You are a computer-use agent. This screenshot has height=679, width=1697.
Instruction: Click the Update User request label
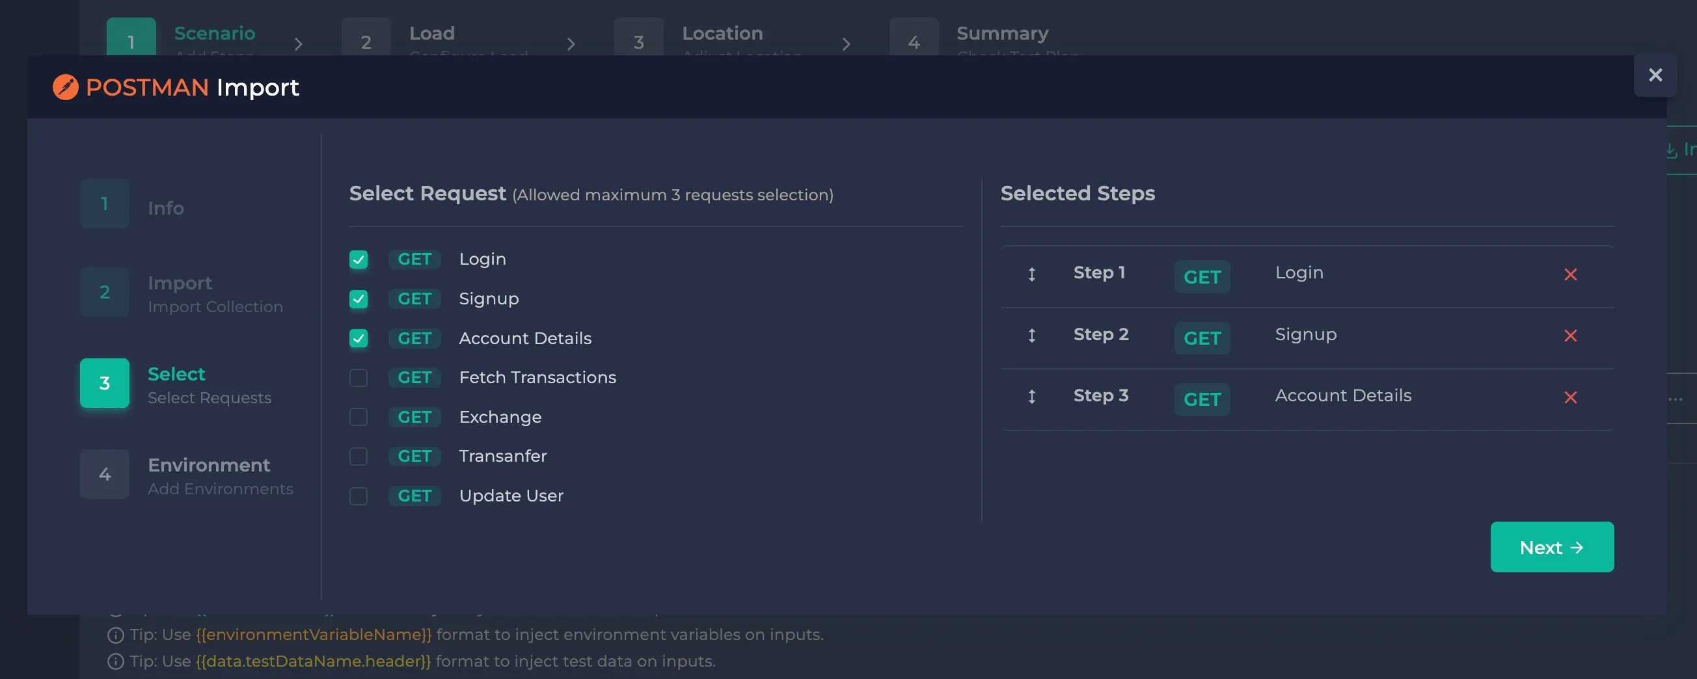point(511,495)
